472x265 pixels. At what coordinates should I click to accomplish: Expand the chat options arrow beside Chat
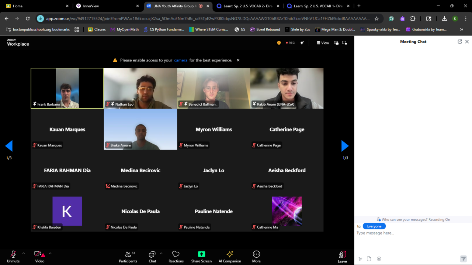tap(161, 253)
